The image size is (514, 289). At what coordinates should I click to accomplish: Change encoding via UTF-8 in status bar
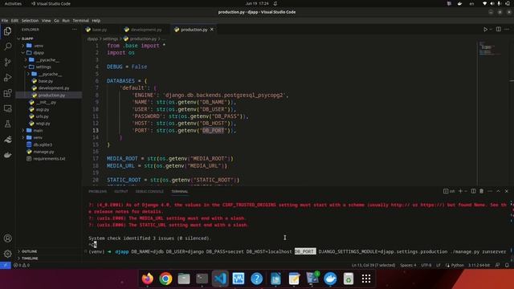426,265
